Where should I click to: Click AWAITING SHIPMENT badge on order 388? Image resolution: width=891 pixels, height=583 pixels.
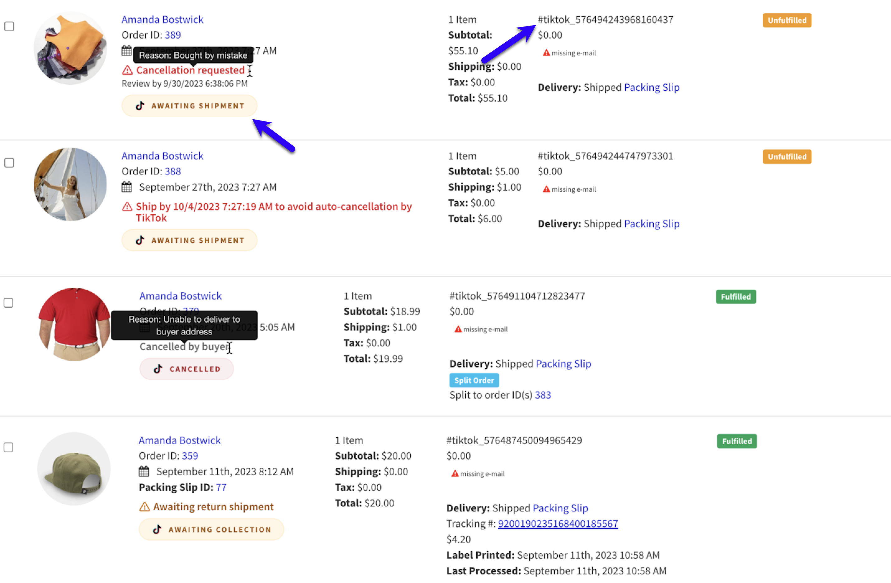point(189,240)
